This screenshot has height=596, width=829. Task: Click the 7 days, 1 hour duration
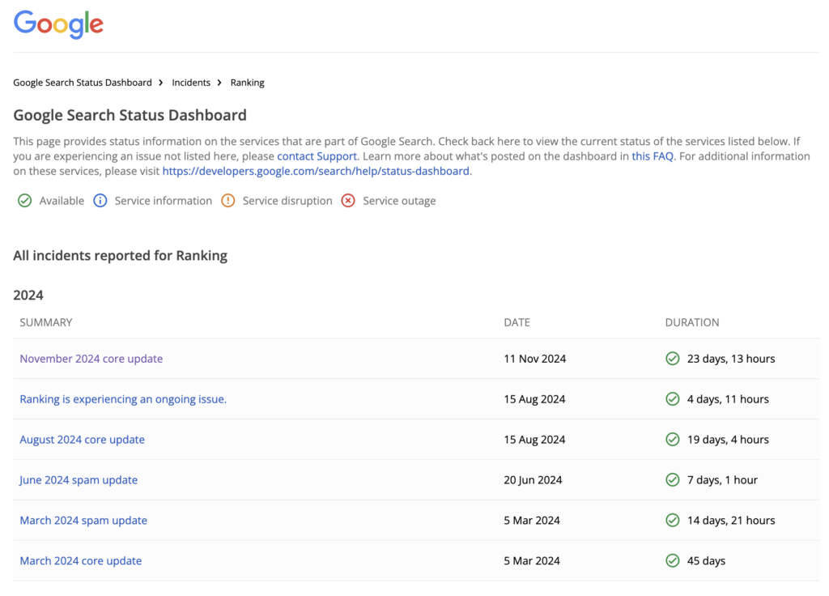click(722, 480)
